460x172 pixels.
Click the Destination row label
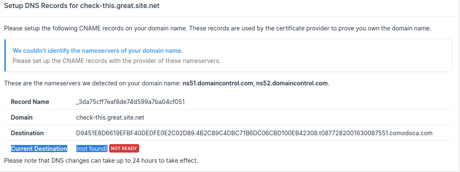[27, 133]
